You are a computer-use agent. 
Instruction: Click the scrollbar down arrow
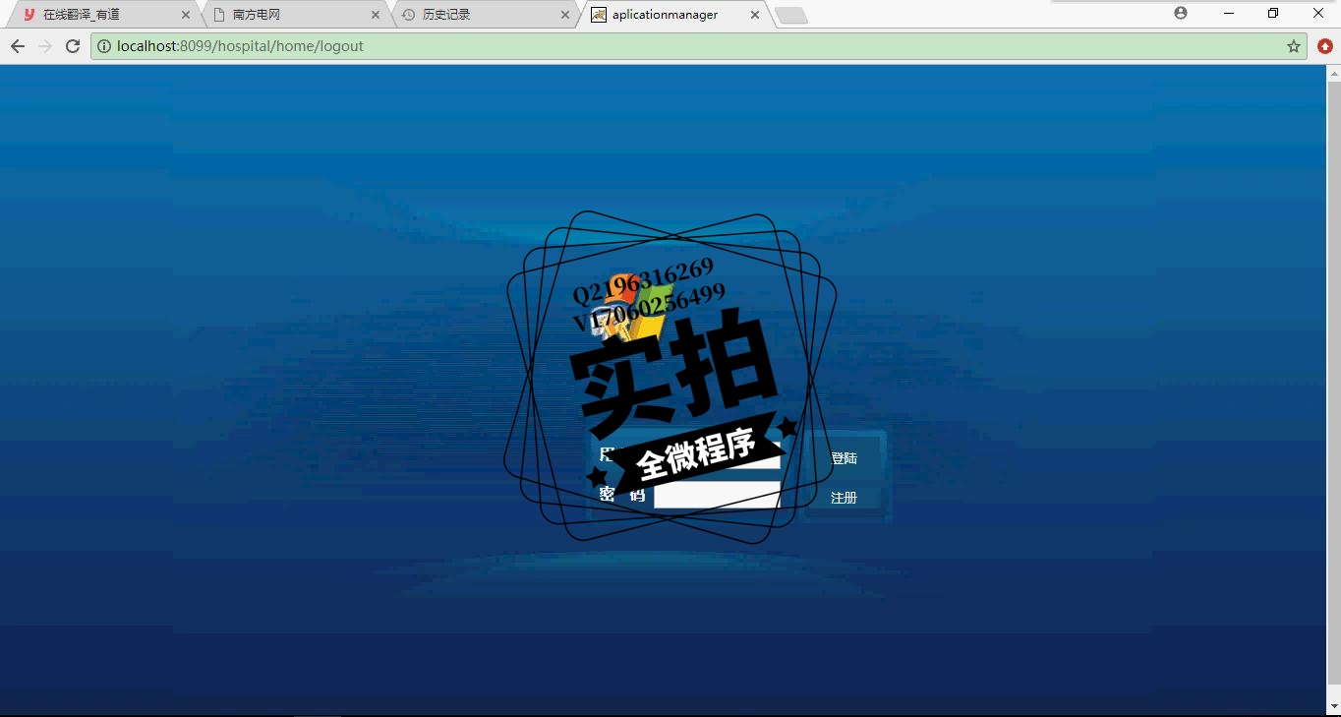[1334, 707]
